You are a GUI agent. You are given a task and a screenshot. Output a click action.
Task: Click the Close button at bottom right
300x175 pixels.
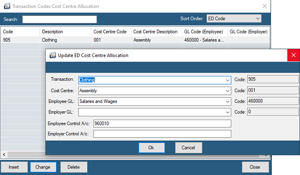255,167
